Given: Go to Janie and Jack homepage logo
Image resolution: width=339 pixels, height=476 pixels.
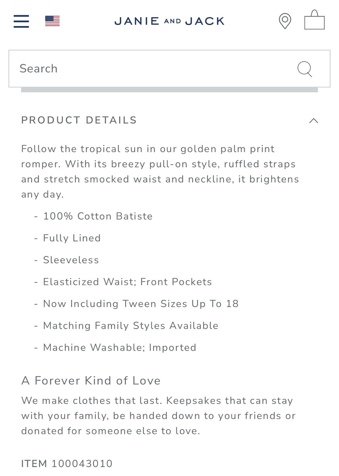Looking at the screenshot, I should (x=169, y=21).
